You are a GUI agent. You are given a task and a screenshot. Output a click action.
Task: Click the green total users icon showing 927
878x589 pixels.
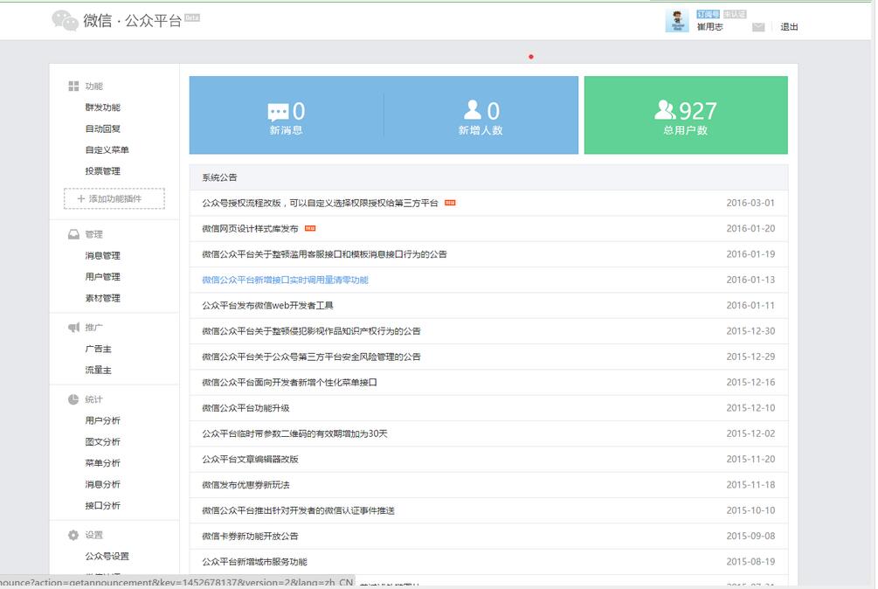coord(662,108)
